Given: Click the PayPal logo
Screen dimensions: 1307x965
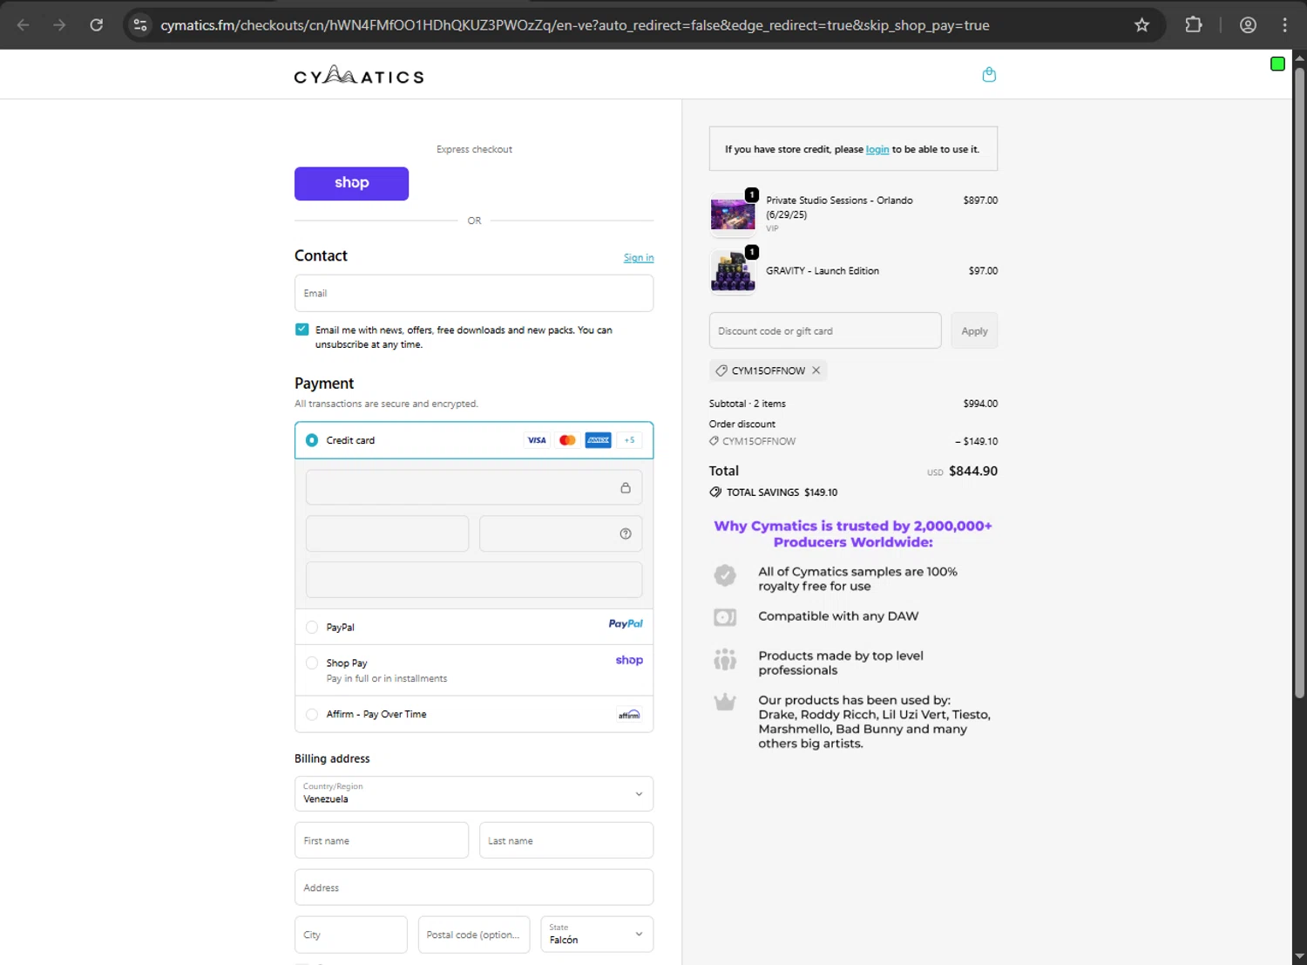Looking at the screenshot, I should tap(626, 624).
